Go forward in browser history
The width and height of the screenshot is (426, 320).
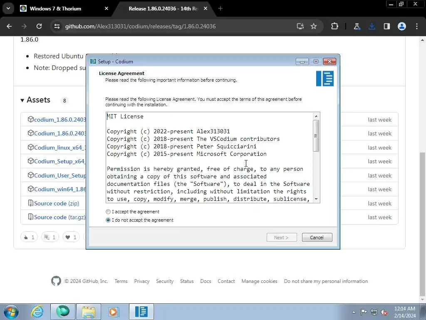click(x=24, y=26)
